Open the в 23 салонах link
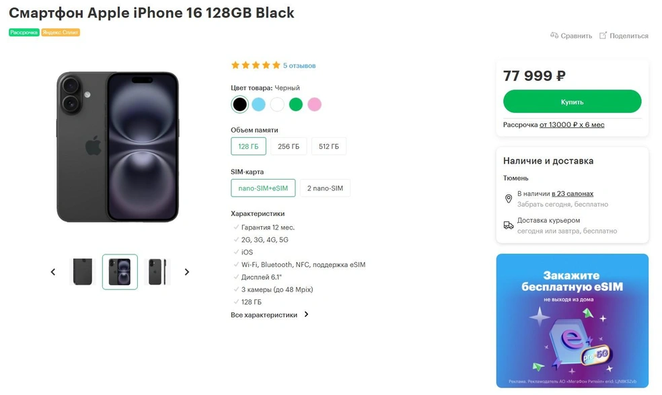662x395 pixels. [573, 194]
